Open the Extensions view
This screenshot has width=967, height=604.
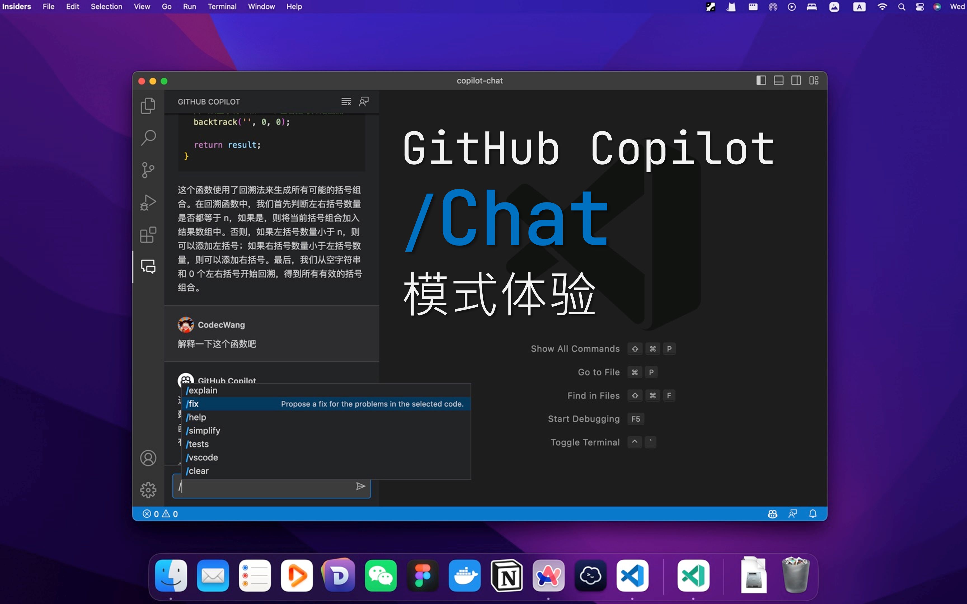pyautogui.click(x=148, y=235)
